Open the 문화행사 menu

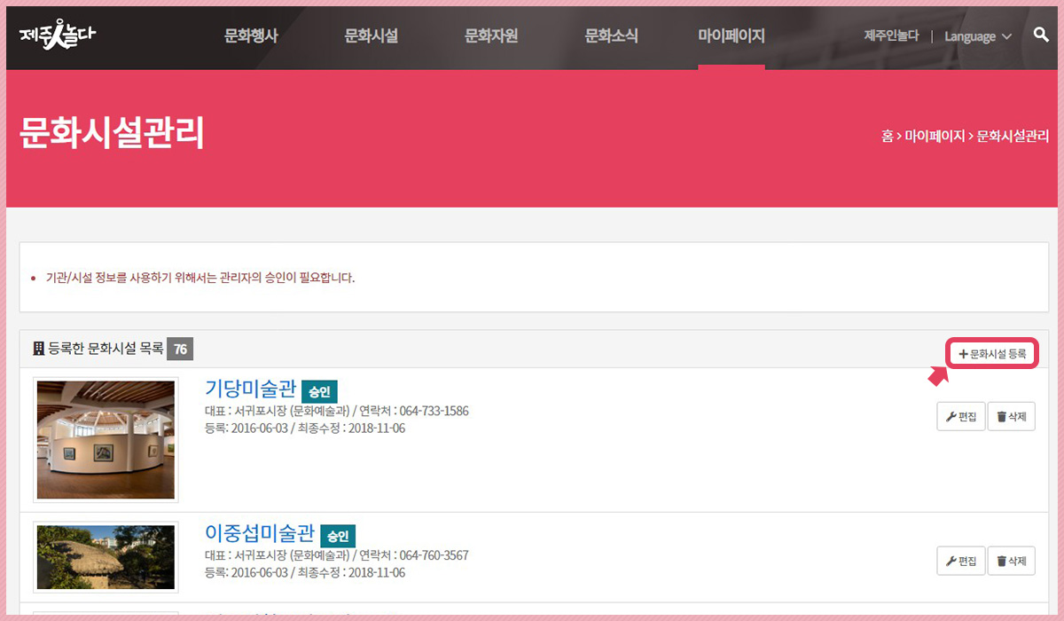tap(251, 36)
